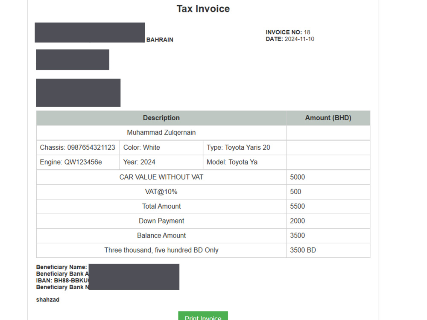Viewport: 427px width, 320px height.
Task: Click the Year: 2024 cell
Action: (x=161, y=162)
